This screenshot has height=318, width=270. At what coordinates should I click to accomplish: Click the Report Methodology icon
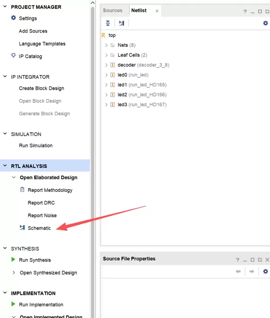click(22, 190)
